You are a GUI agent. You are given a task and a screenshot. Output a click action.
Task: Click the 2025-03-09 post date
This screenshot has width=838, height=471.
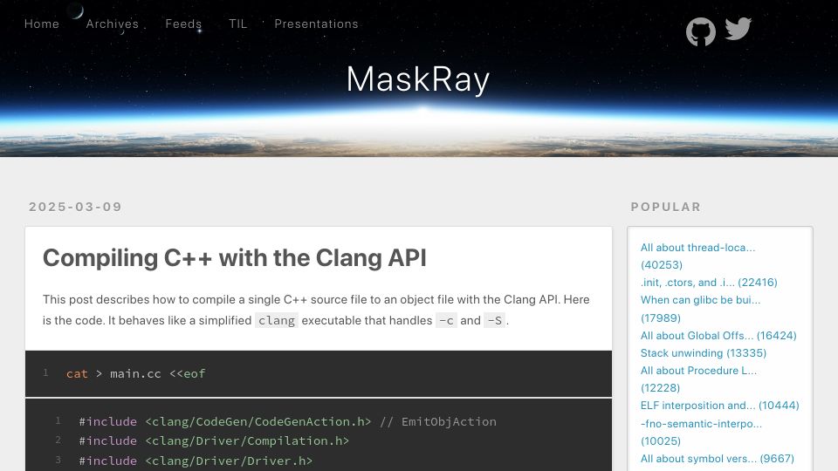75,207
